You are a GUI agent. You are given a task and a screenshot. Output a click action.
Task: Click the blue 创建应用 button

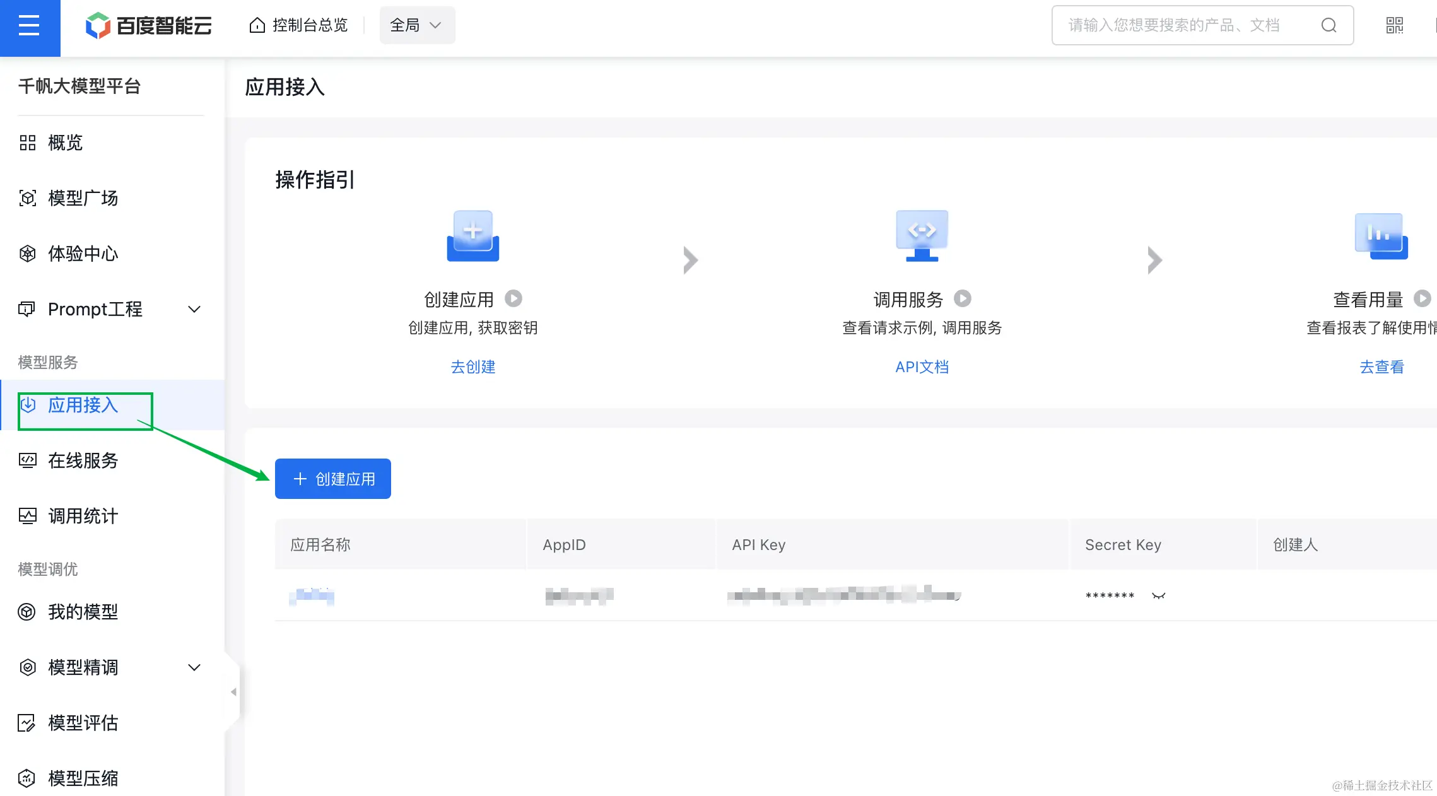(333, 479)
